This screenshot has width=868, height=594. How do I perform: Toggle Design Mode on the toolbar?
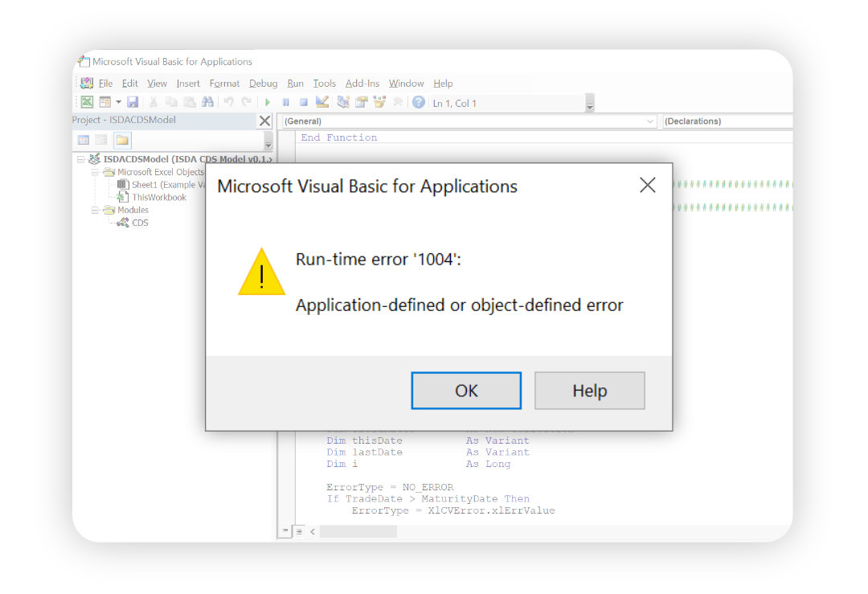pos(320,101)
